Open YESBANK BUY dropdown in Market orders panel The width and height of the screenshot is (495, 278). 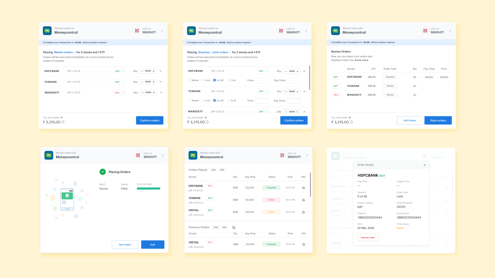pos(119,82)
